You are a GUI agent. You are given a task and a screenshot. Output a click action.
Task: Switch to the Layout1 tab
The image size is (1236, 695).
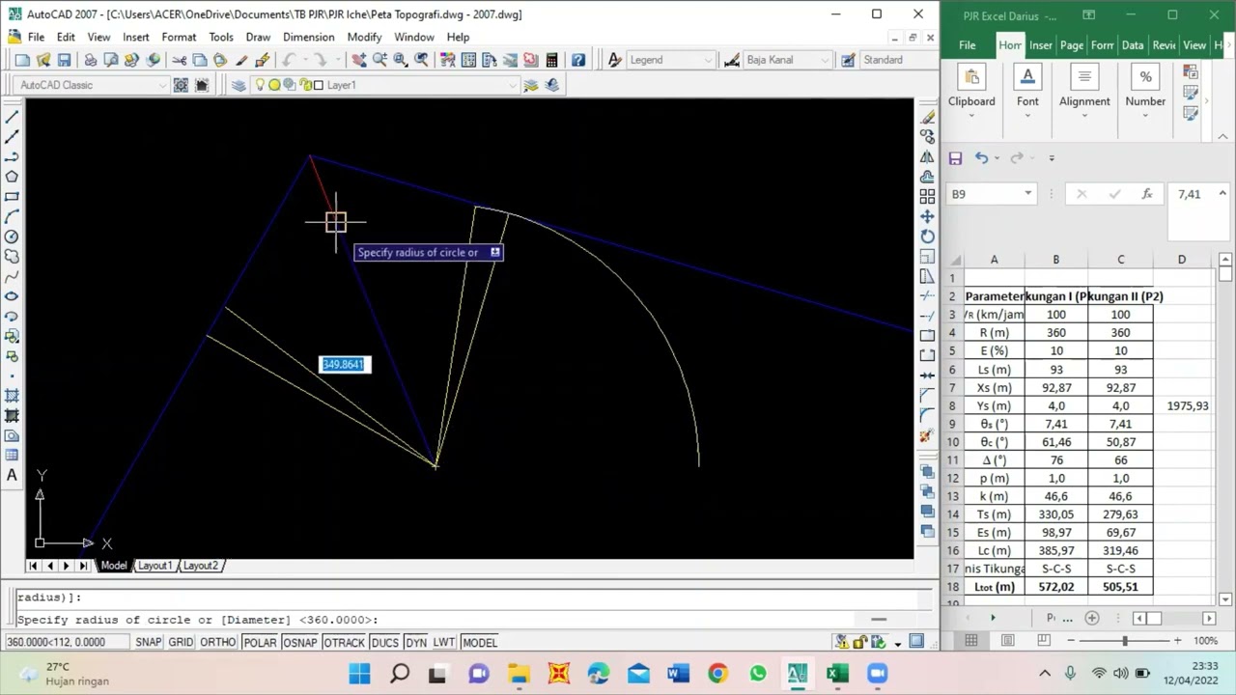(x=154, y=566)
